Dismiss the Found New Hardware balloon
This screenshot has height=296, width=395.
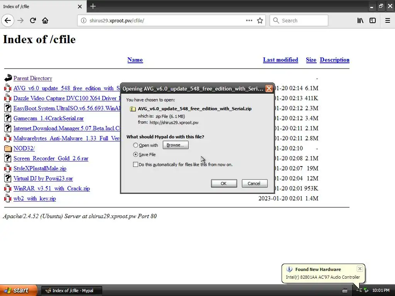[360, 269]
